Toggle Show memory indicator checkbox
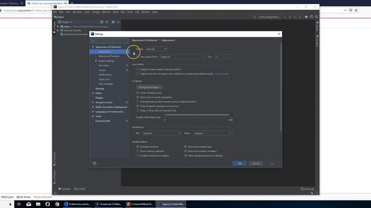The height and width of the screenshot is (208, 371). click(138, 151)
